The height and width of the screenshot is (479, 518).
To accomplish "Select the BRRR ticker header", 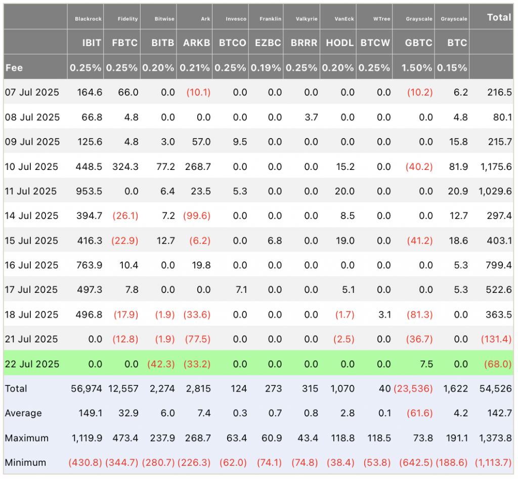I will click(x=304, y=43).
